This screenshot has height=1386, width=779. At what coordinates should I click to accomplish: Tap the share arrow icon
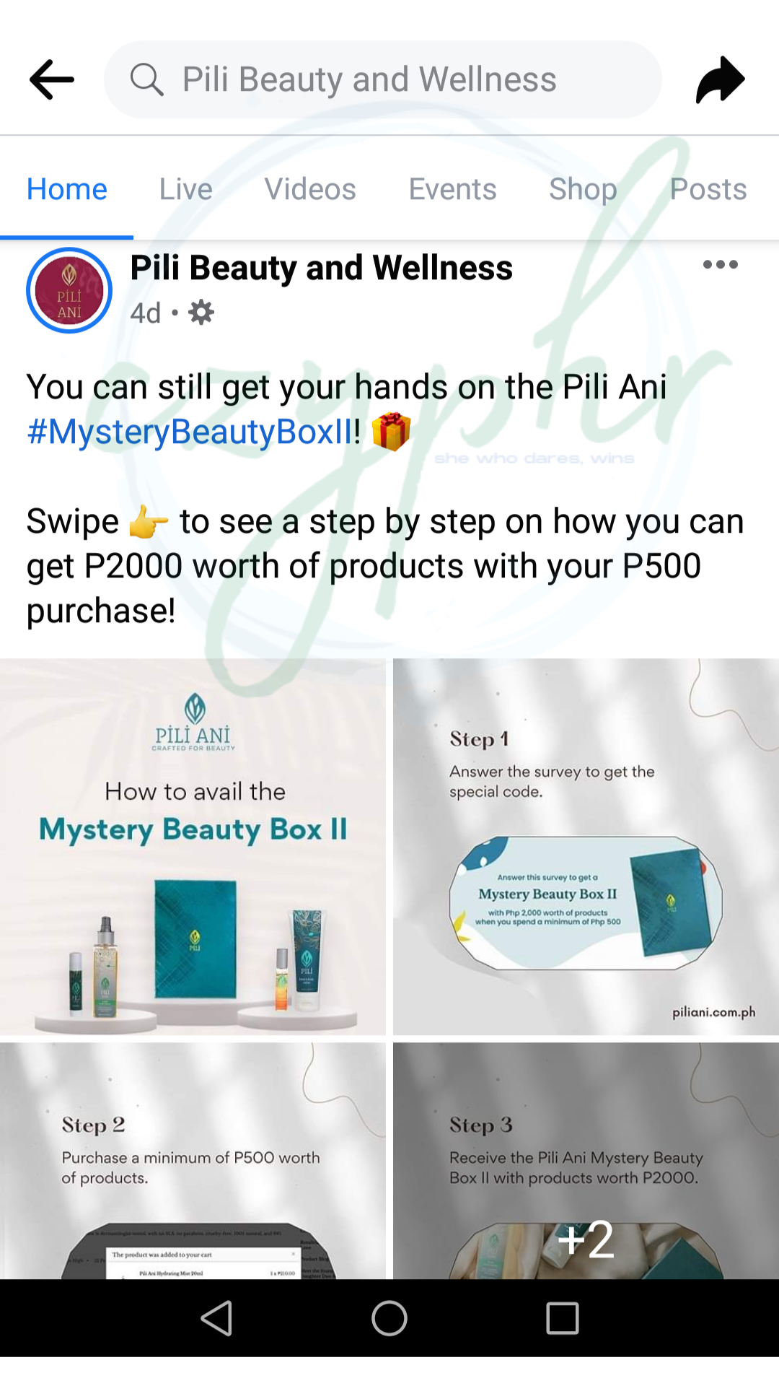720,79
